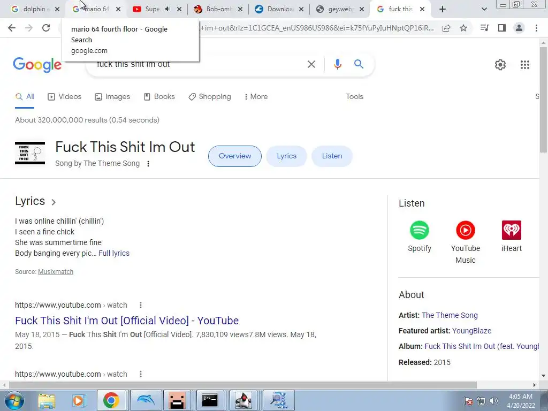
Task: Select the Listen chip
Action: [x=332, y=156]
